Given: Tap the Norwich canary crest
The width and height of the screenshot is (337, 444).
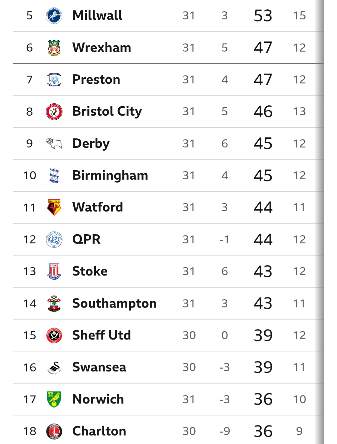Looking at the screenshot, I should (54, 399).
